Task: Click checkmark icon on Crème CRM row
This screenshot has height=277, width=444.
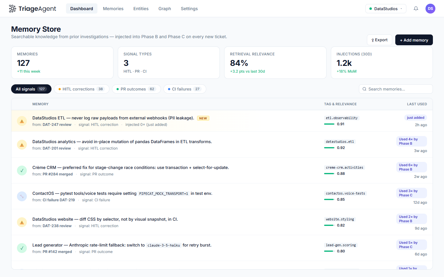Action: [22, 171]
